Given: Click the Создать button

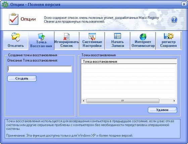Looking at the screenshot, I should [22, 79].
